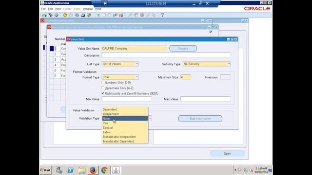Viewport: 312px width, 175px height.
Task: Enable Numbers Only (0-9) checkbox
Action: pyautogui.click(x=103, y=82)
